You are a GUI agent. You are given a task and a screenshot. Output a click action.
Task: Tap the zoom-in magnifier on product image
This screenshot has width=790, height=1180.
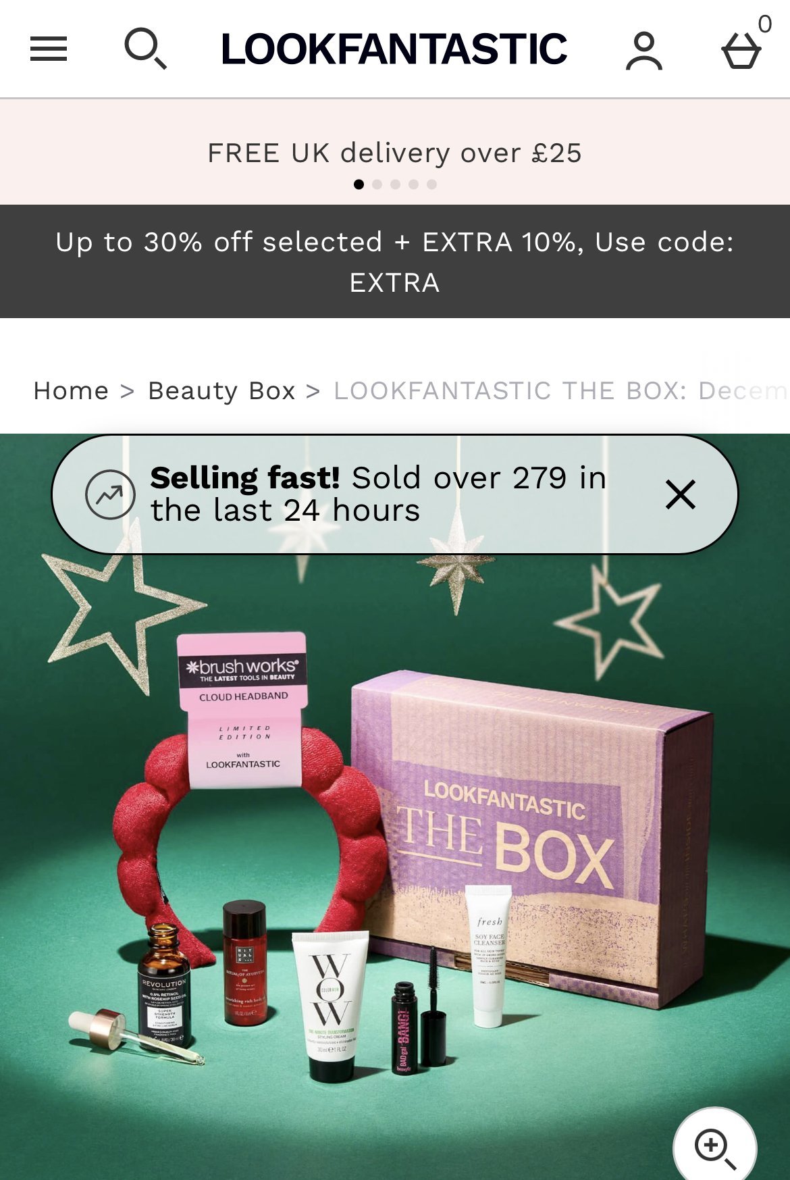pyautogui.click(x=715, y=1148)
